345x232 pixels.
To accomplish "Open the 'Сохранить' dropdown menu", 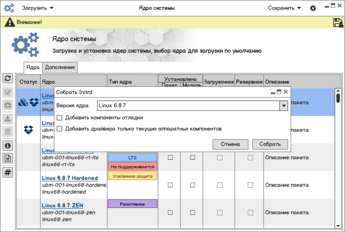I will coord(284,8).
